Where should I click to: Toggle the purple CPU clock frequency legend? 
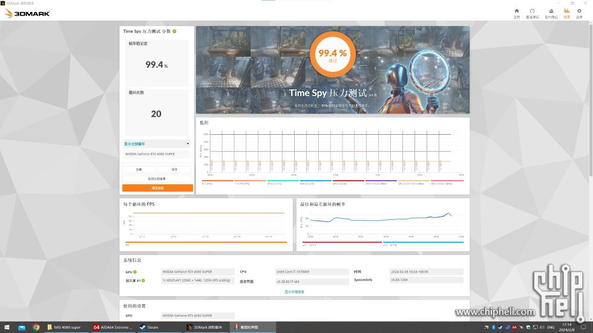[x=381, y=182]
